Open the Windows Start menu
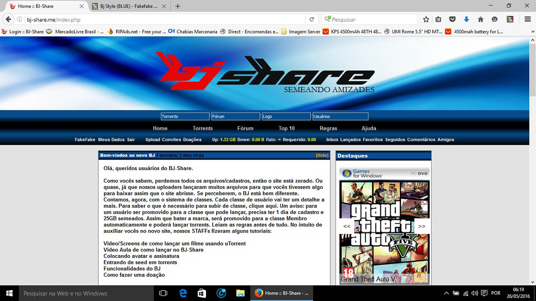 [9, 293]
